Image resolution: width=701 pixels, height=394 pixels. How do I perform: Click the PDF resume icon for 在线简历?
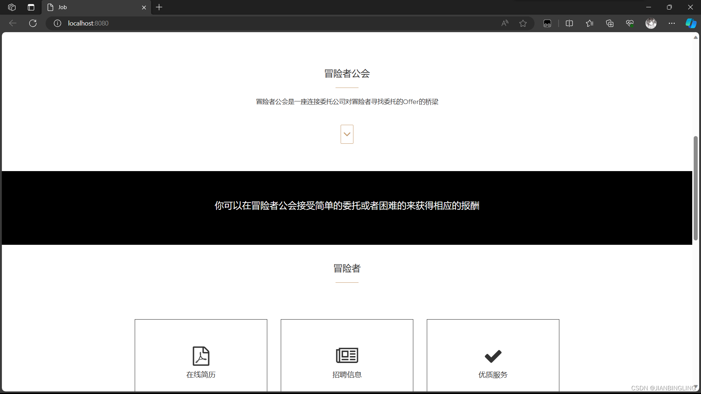[x=201, y=356]
